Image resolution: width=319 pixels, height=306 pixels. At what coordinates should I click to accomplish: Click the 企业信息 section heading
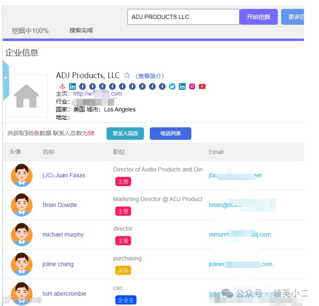pos(22,53)
